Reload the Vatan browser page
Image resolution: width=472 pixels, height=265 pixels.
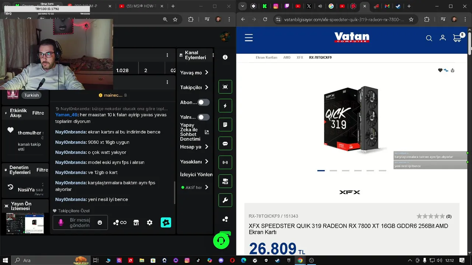click(265, 20)
